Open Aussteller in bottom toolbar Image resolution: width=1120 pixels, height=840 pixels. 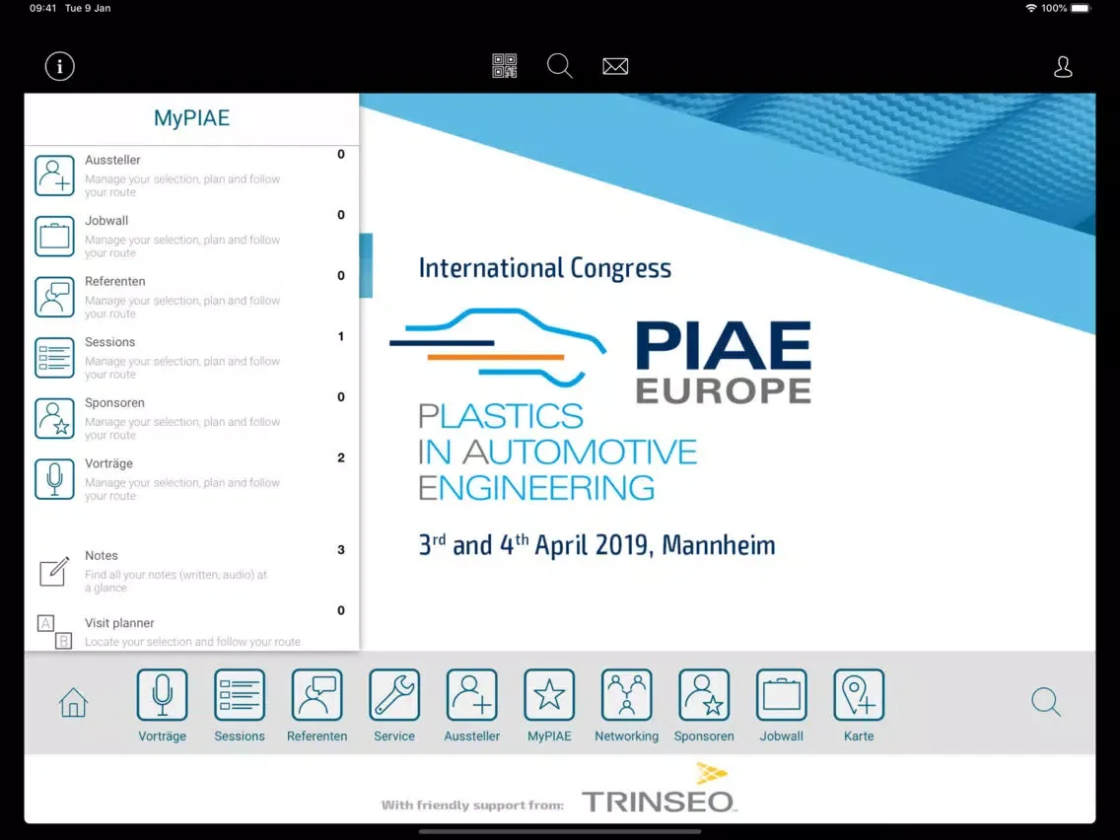tap(472, 706)
